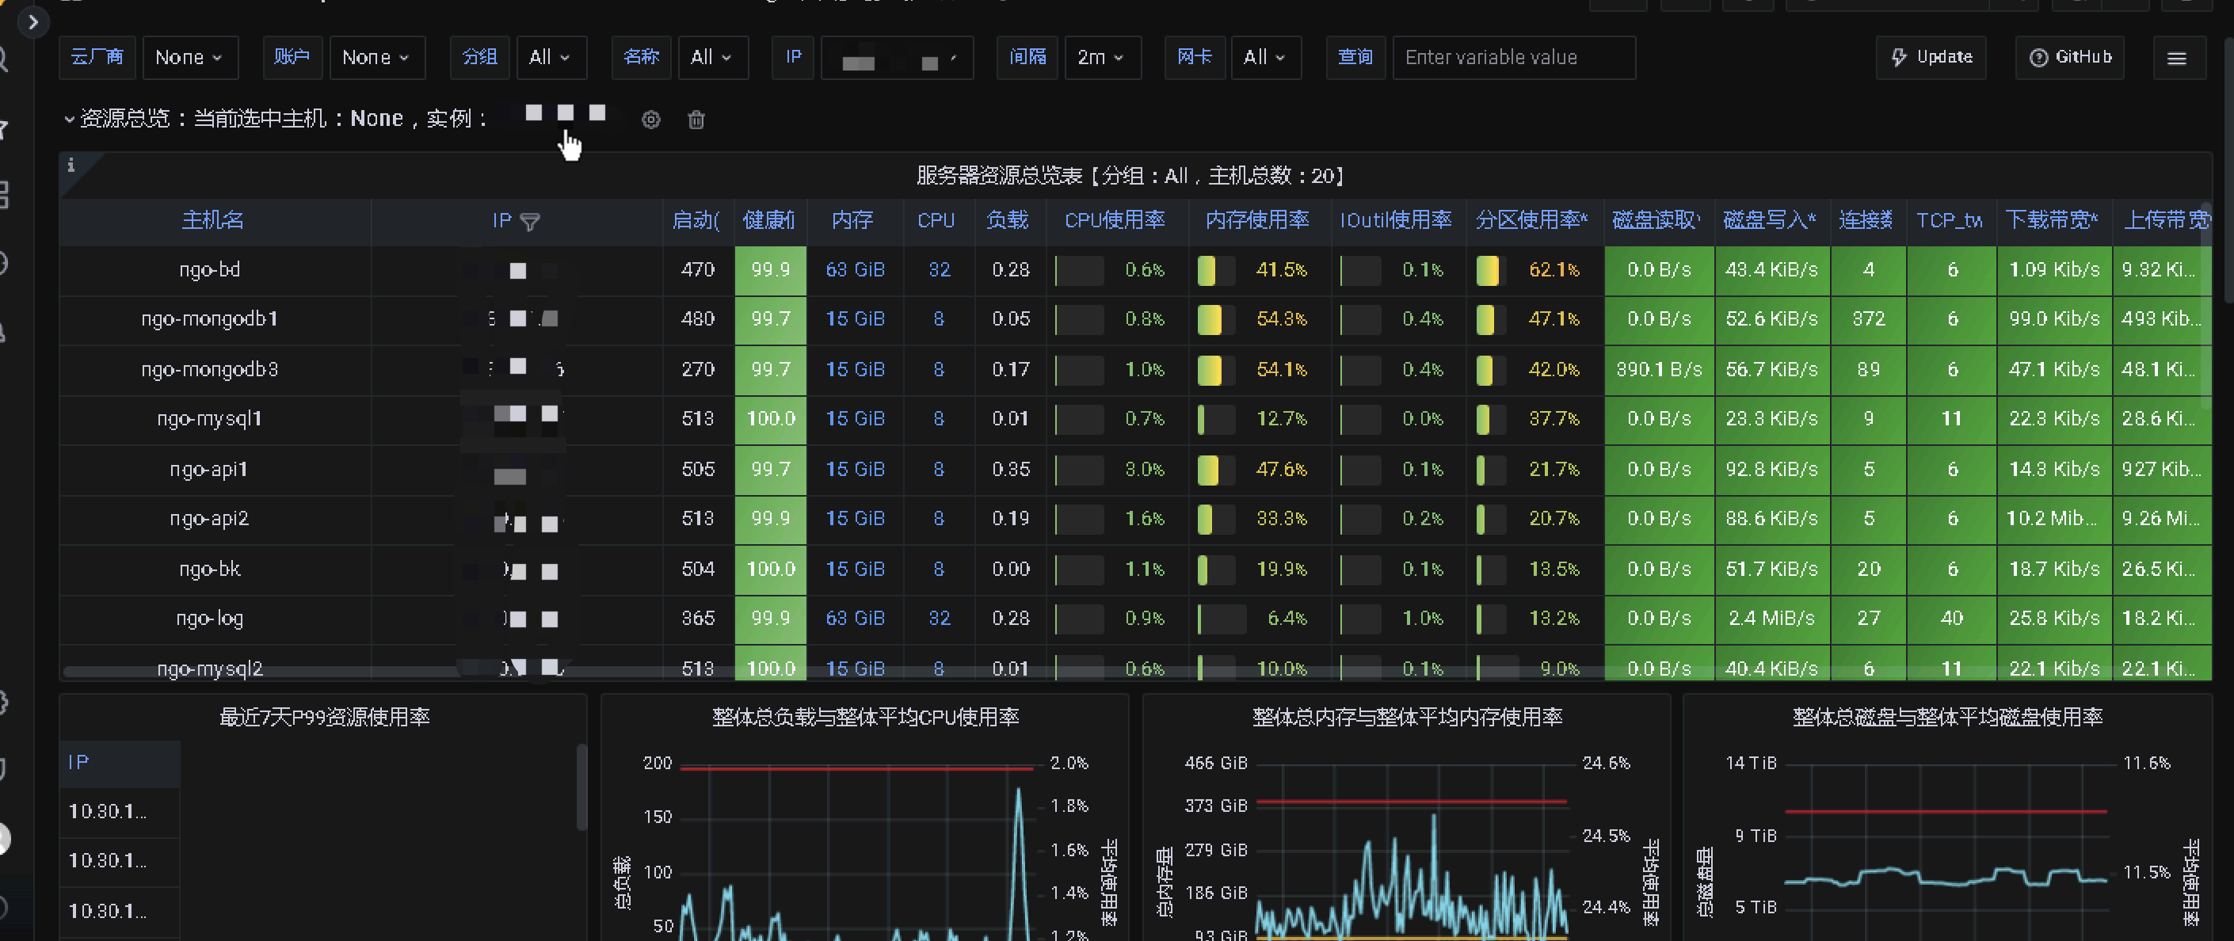
Task: Sort by 主机名 column header
Action: (x=212, y=221)
